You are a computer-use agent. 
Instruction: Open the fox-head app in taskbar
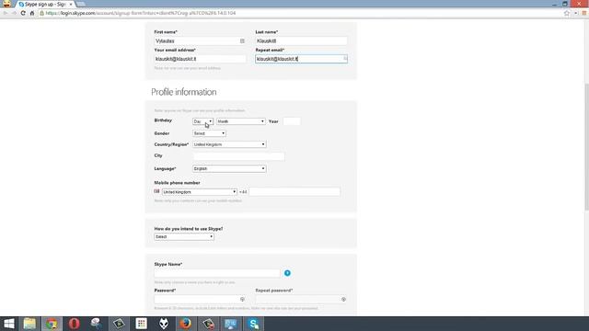pyautogui.click(x=164, y=324)
